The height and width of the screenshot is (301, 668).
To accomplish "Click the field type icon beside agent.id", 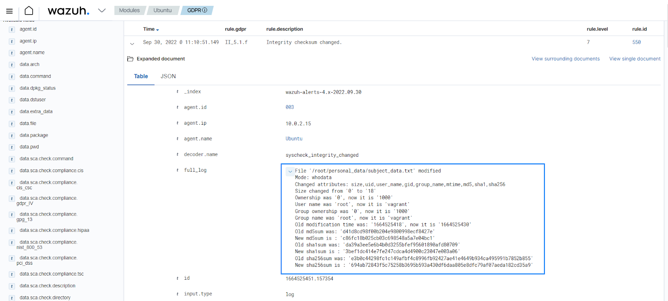I will pos(12,30).
